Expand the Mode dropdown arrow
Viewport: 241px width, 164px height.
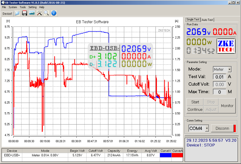[229, 69]
